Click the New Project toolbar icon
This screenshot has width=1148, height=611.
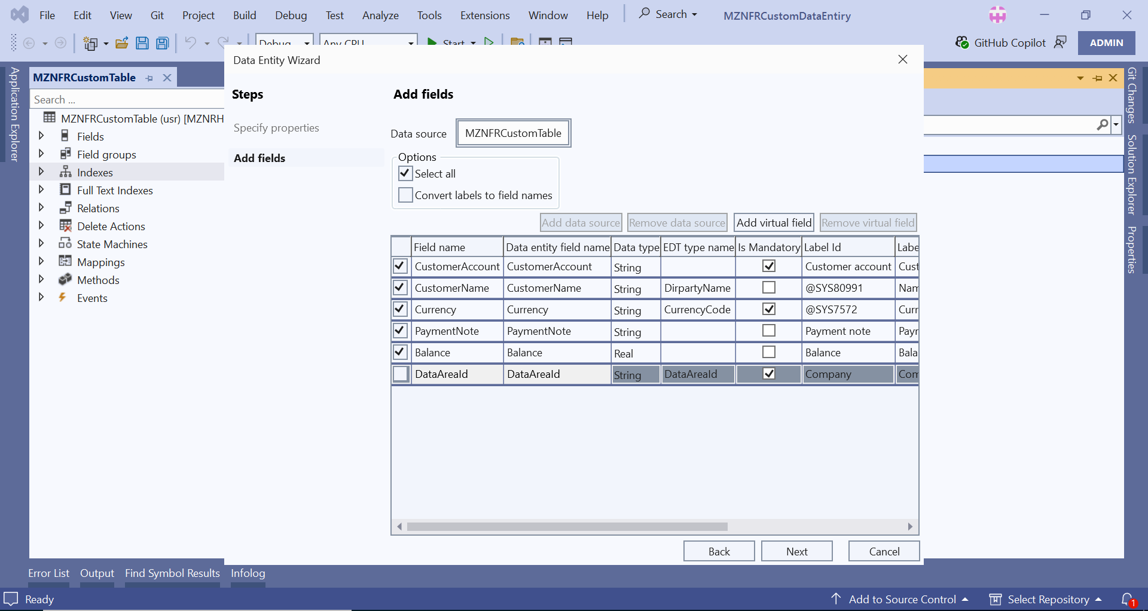(91, 43)
